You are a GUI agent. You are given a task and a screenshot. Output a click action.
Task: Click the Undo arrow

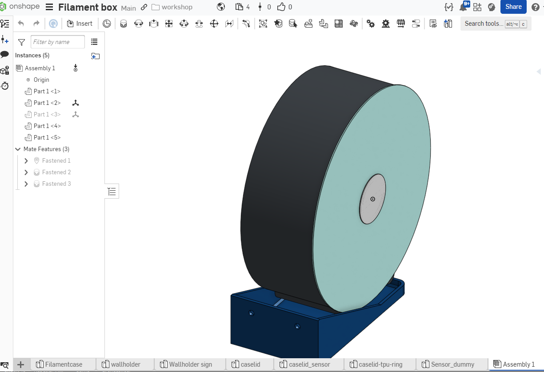[x=21, y=23]
